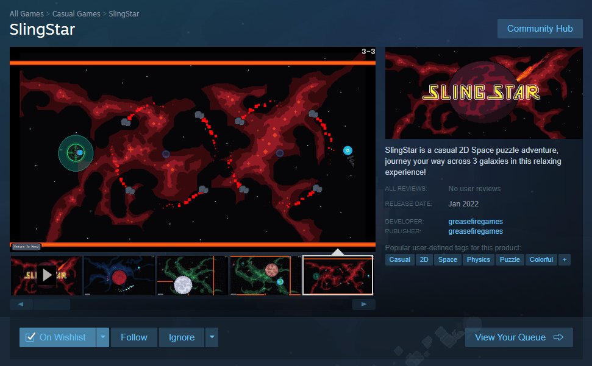Select the Physics tag

(x=479, y=259)
